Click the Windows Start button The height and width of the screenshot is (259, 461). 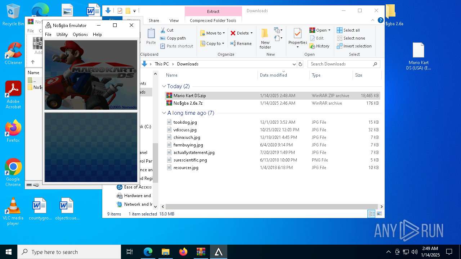pyautogui.click(x=9, y=252)
